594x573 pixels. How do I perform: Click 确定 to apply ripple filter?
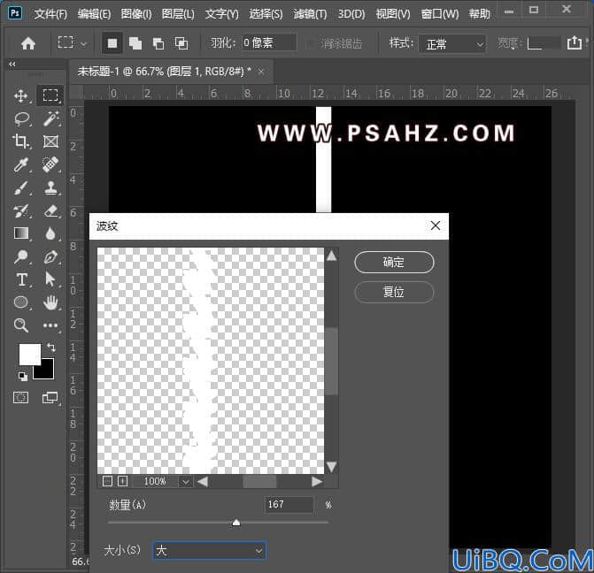pos(394,263)
